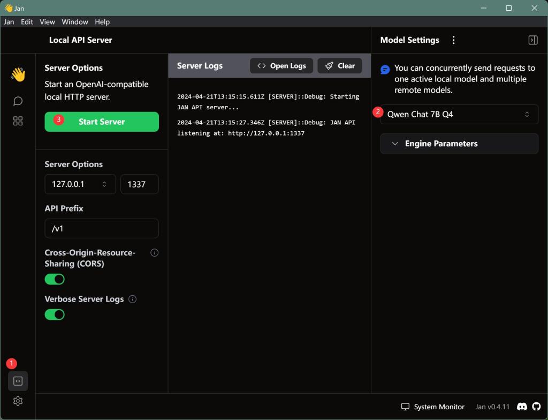Click the Jan v0.4.11 version text
548x420 pixels.
pos(492,407)
